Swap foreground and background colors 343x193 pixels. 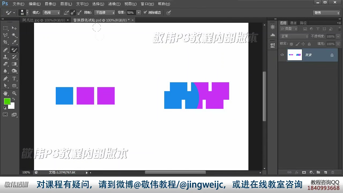pyautogui.click(x=14, y=99)
